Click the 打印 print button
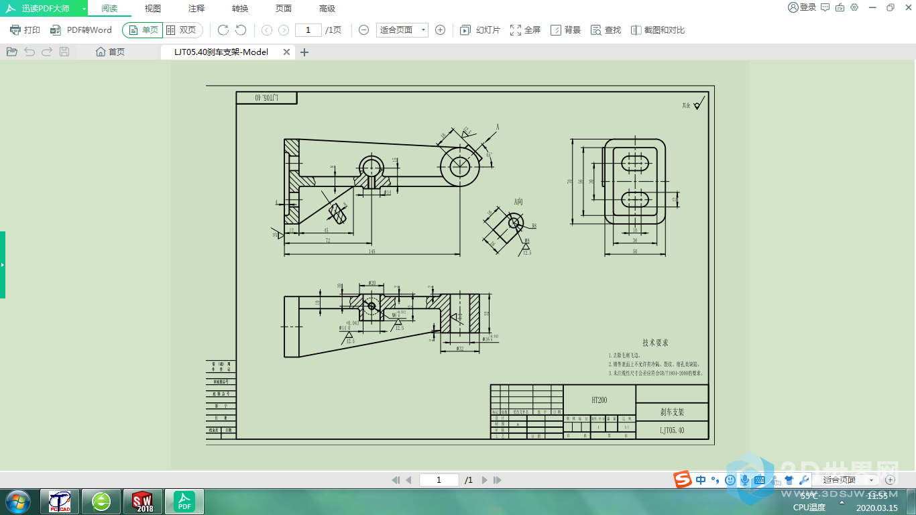This screenshot has width=916, height=515. (x=25, y=30)
